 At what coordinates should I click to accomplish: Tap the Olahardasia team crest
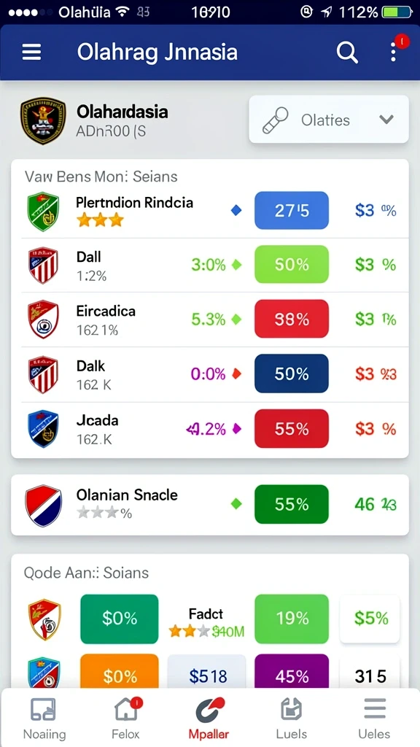point(43,121)
